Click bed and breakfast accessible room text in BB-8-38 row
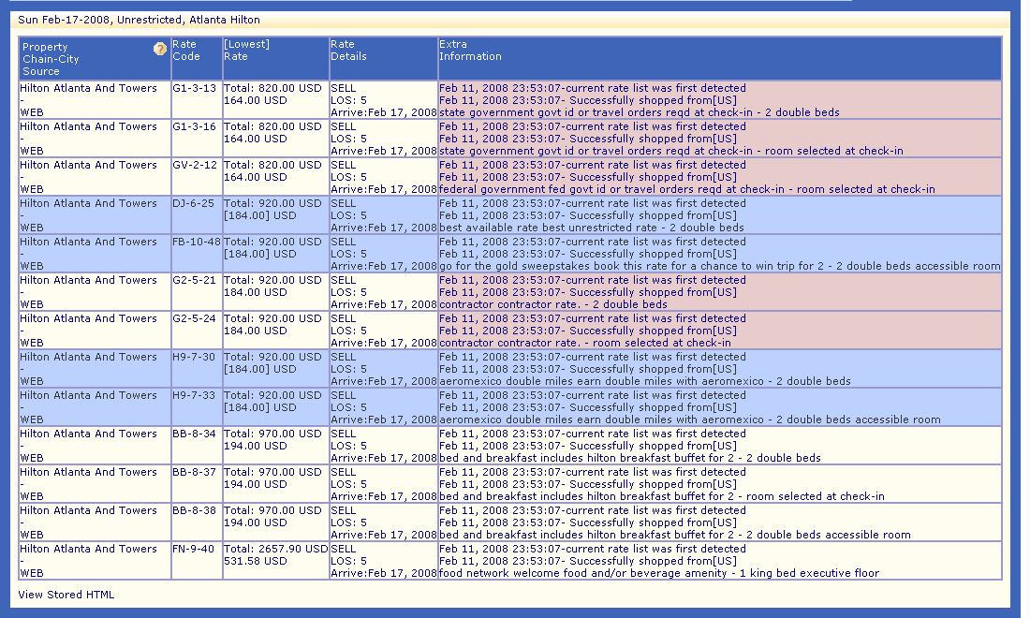Screen dimensions: 1030x618 tap(674, 536)
